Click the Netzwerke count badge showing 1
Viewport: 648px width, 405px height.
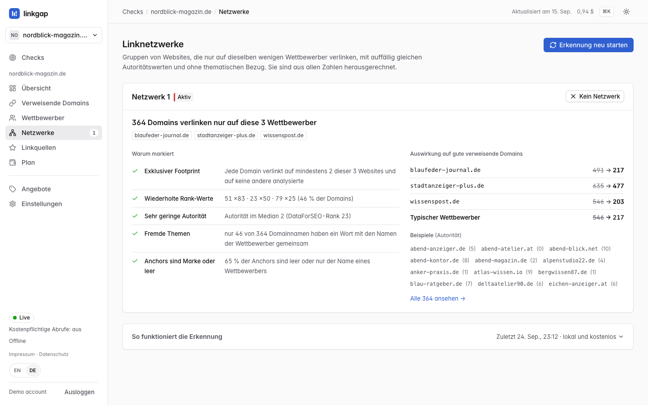click(94, 133)
